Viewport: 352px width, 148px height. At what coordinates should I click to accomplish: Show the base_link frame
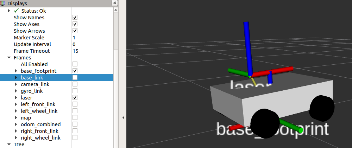75,78
